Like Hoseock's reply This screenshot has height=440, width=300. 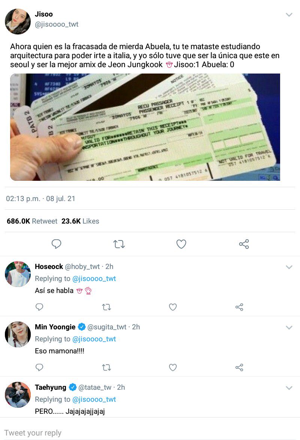(x=173, y=307)
